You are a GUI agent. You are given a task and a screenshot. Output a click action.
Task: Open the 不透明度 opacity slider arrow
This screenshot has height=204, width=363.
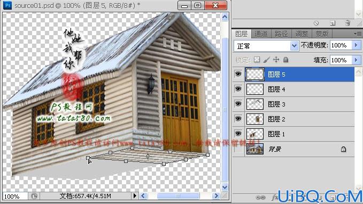point(356,45)
